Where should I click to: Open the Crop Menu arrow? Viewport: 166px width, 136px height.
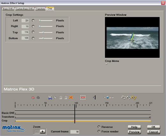[x=106, y=64]
